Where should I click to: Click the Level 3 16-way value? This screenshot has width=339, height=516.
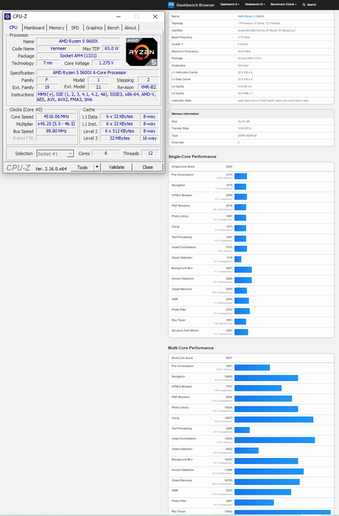coord(150,138)
